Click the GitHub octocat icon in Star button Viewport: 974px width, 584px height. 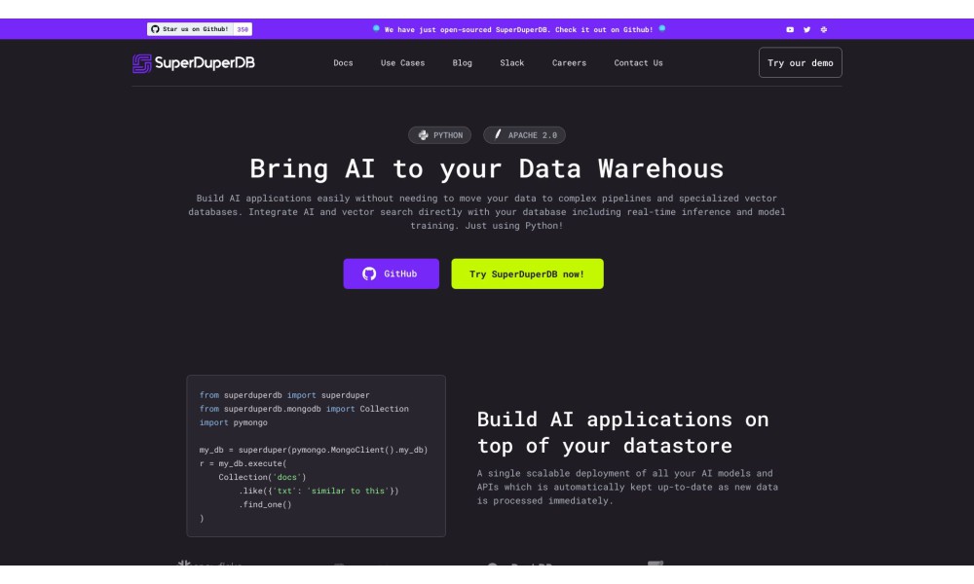[155, 29]
